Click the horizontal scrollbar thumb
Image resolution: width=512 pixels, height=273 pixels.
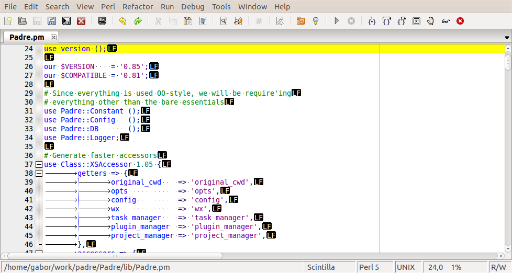pyautogui.click(x=115, y=256)
